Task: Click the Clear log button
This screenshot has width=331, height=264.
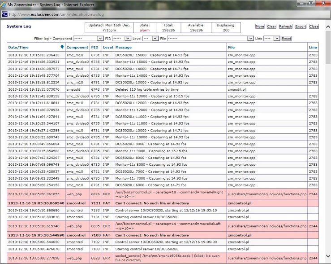Action: point(271,26)
